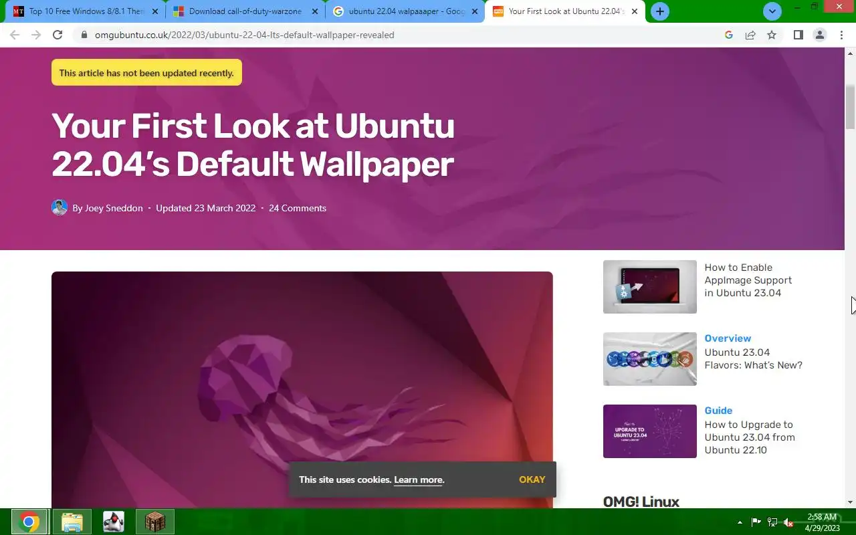View site information via lock icon
The height and width of the screenshot is (535, 856).
pyautogui.click(x=84, y=35)
